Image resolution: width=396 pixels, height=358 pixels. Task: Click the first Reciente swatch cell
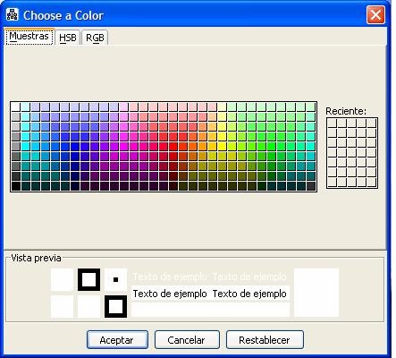click(x=333, y=124)
